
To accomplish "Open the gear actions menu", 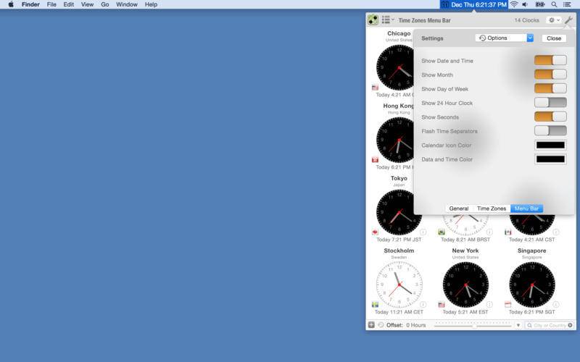I will (x=553, y=20).
